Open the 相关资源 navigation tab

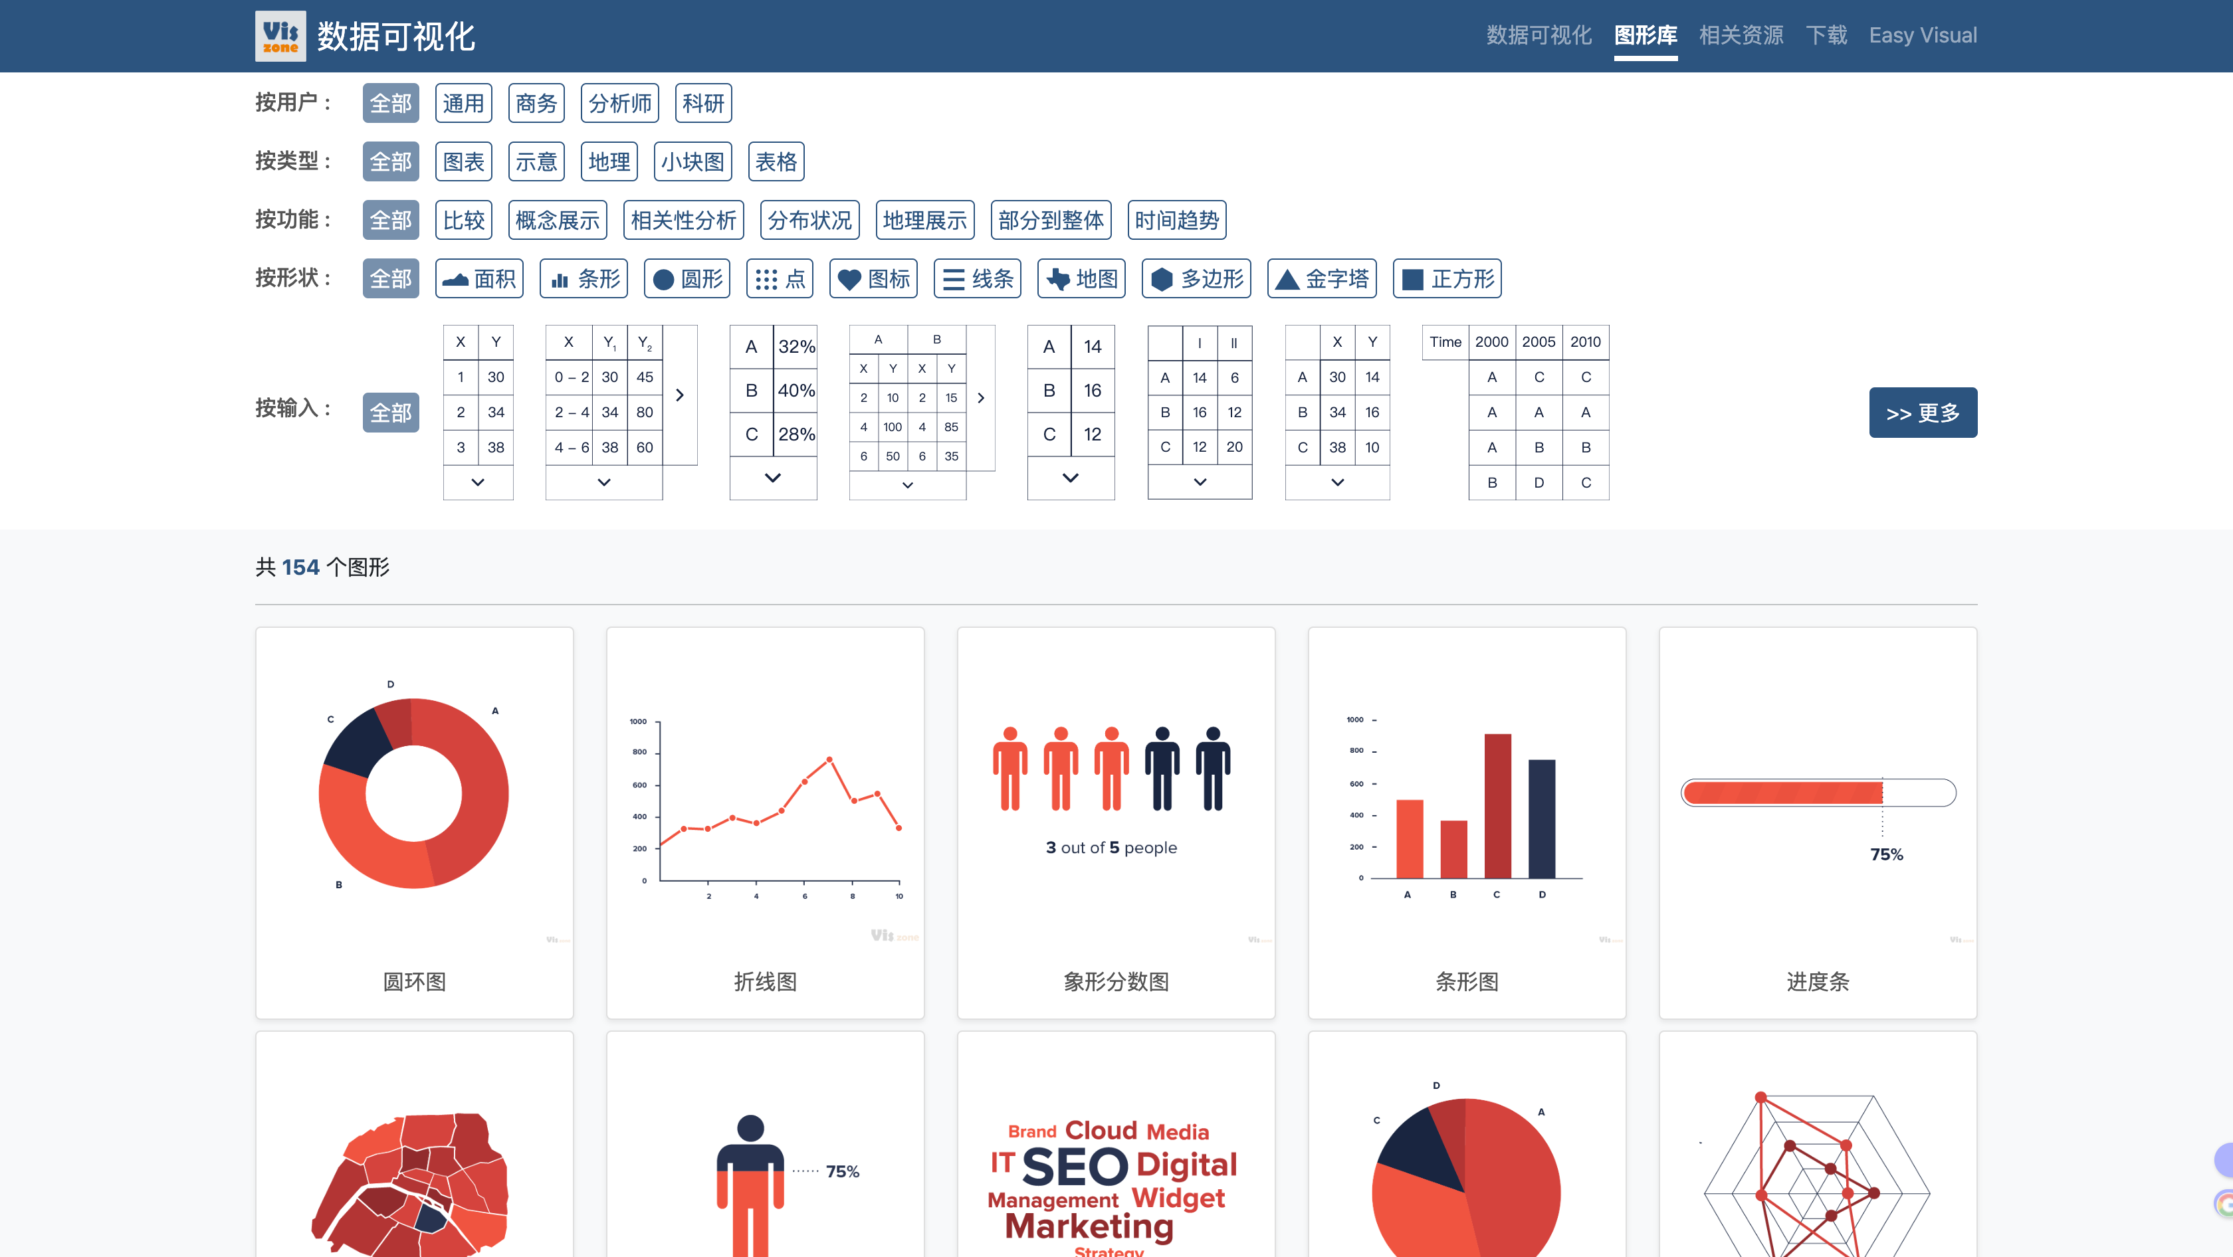1740,35
